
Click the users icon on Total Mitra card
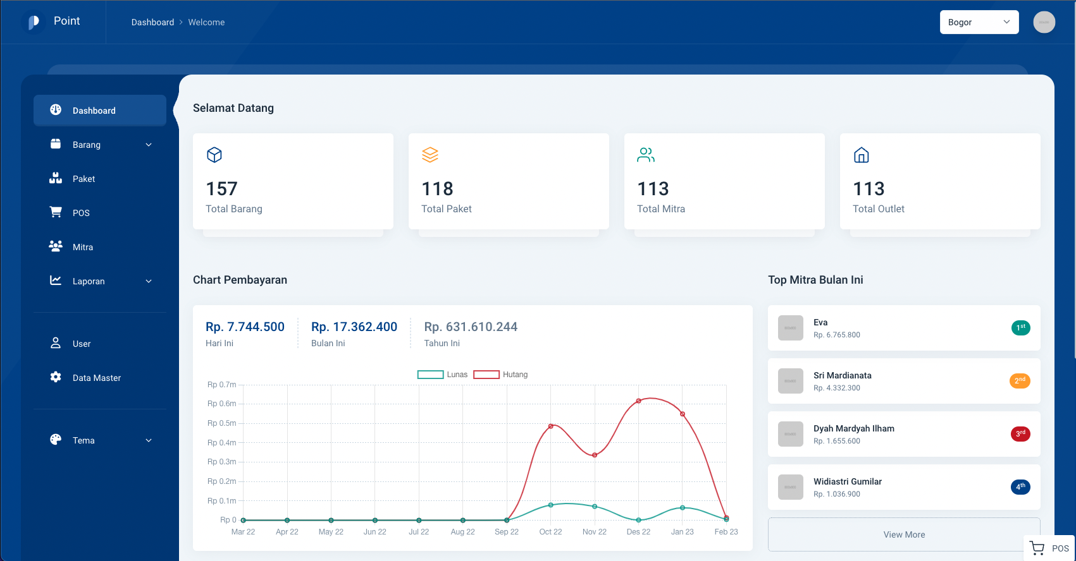[x=646, y=155]
